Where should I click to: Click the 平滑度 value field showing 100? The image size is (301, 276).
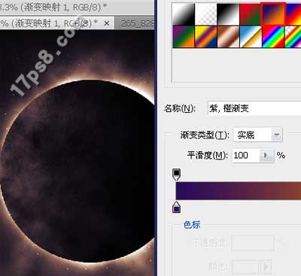click(245, 156)
